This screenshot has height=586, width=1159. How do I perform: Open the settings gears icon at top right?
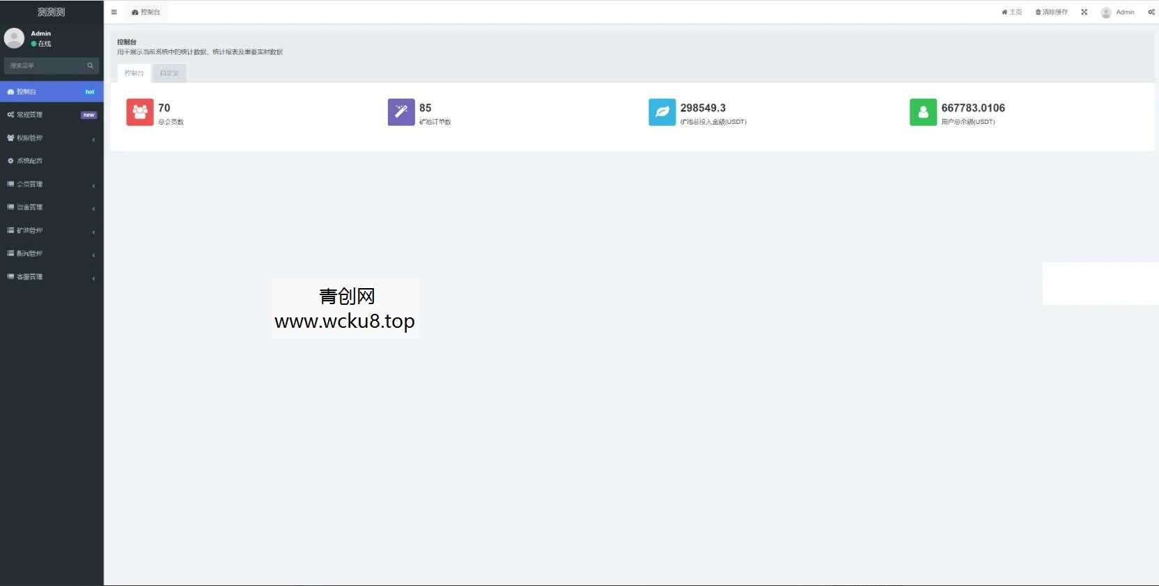pyautogui.click(x=1151, y=12)
